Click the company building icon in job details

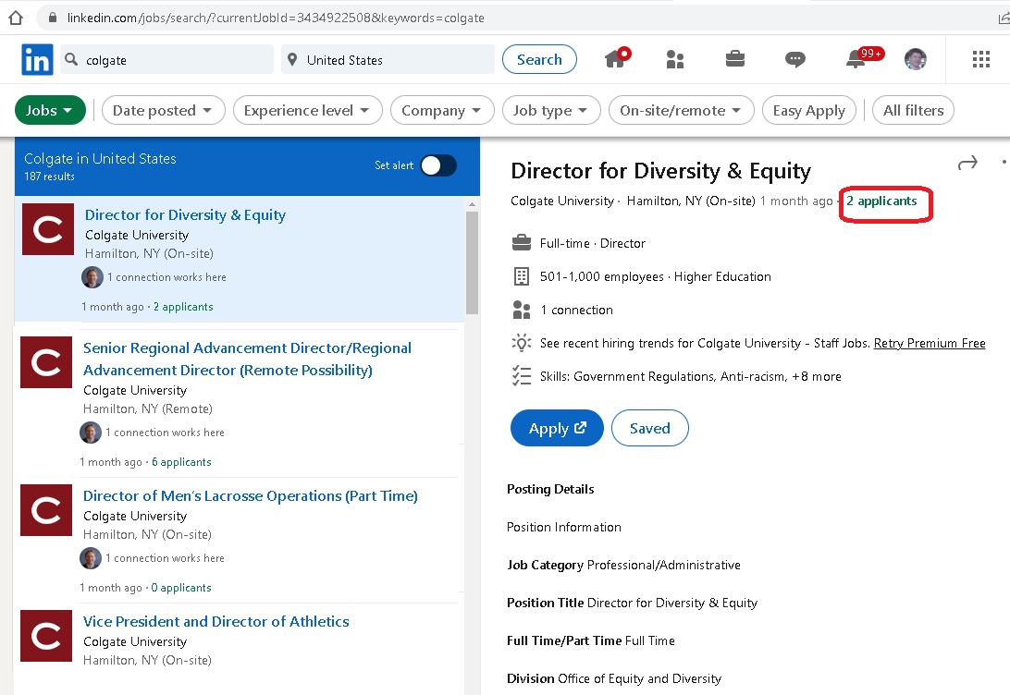pos(521,276)
